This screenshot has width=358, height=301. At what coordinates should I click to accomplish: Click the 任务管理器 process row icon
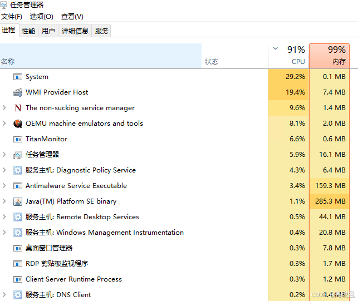coord(18,155)
